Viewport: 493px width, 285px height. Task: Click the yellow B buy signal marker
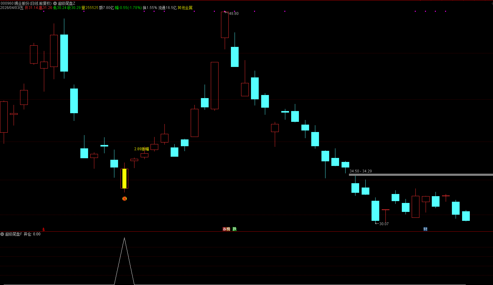pos(125,199)
